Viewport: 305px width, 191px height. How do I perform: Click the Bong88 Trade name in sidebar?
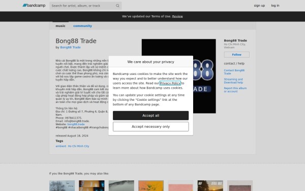pos(235,41)
